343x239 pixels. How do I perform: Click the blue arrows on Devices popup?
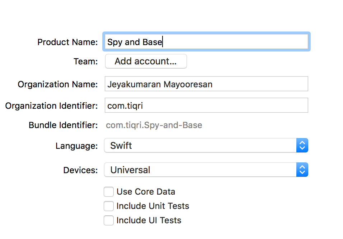pos(302,170)
